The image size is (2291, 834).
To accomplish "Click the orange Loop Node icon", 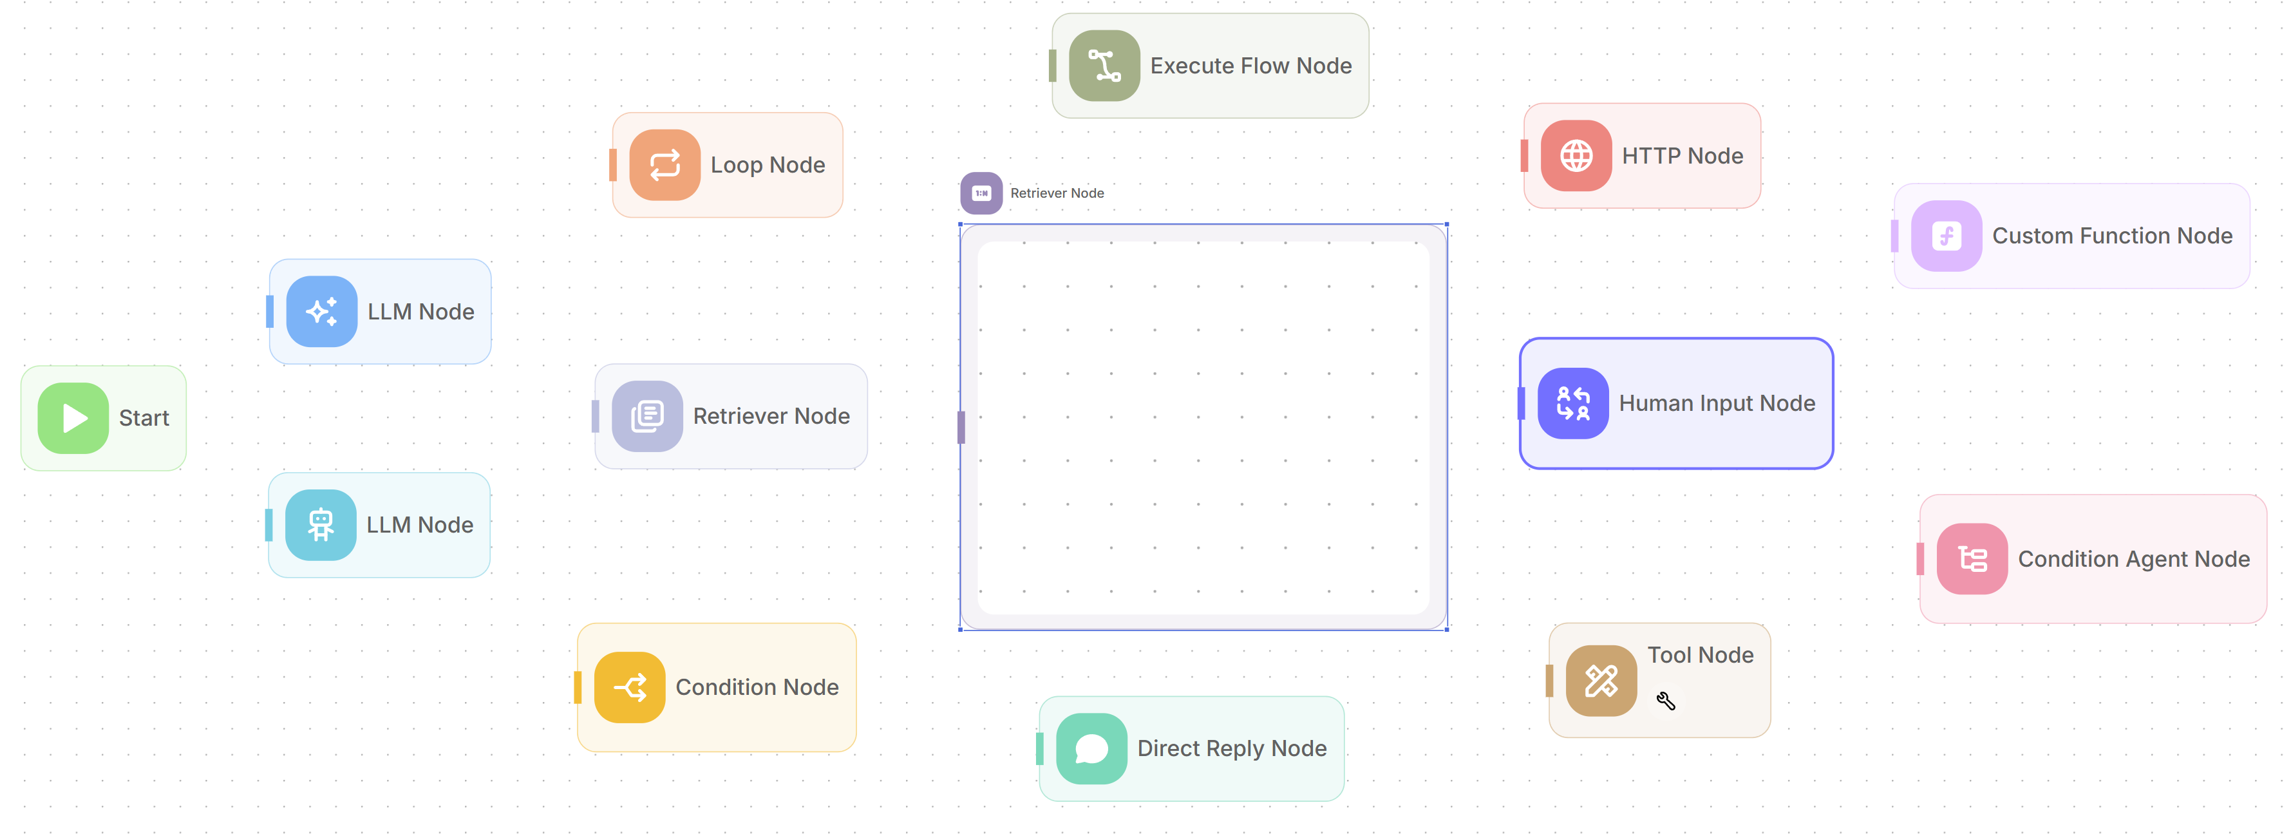I will [665, 164].
